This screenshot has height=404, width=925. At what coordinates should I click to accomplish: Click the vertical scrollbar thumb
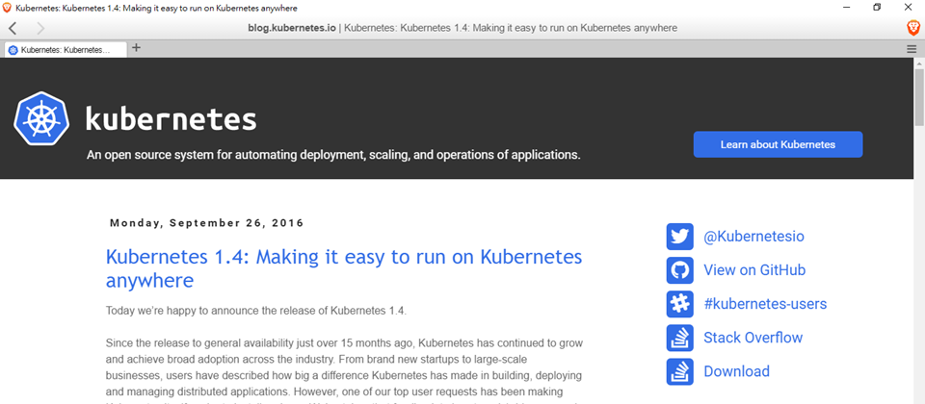[919, 97]
